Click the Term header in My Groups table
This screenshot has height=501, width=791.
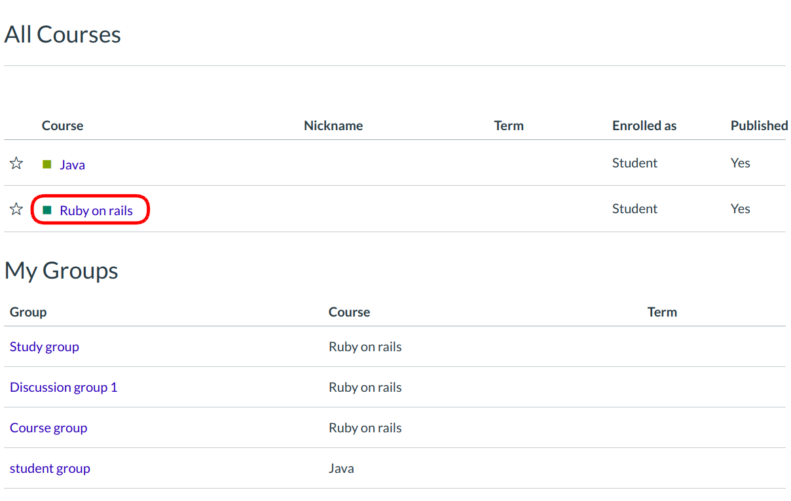point(662,312)
